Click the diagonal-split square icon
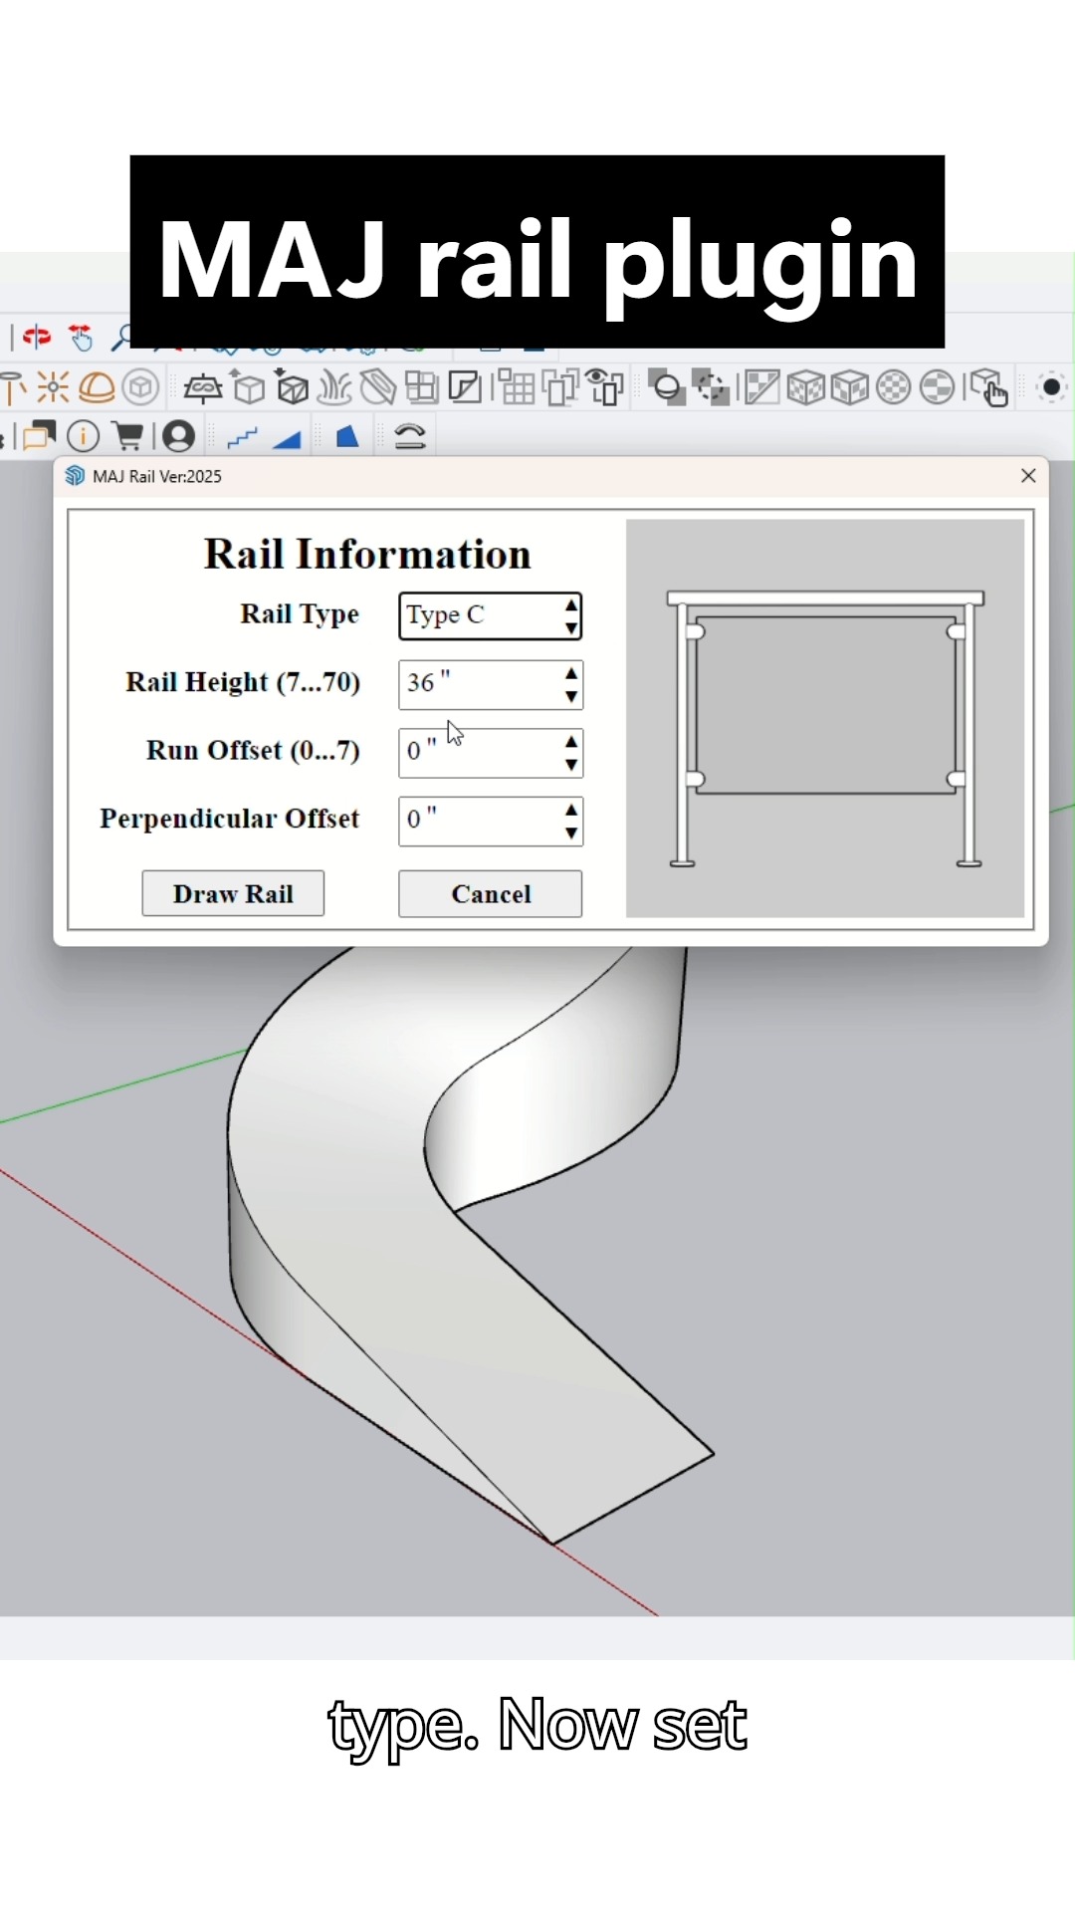Screen dimensions: 1075x1912 [761, 387]
